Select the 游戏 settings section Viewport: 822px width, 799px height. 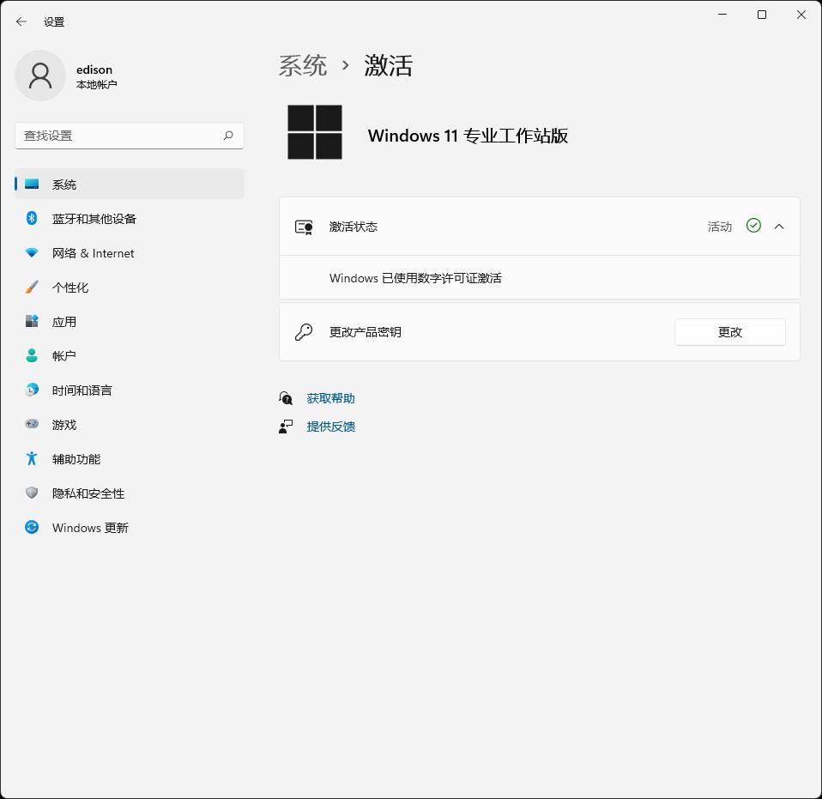point(64,425)
